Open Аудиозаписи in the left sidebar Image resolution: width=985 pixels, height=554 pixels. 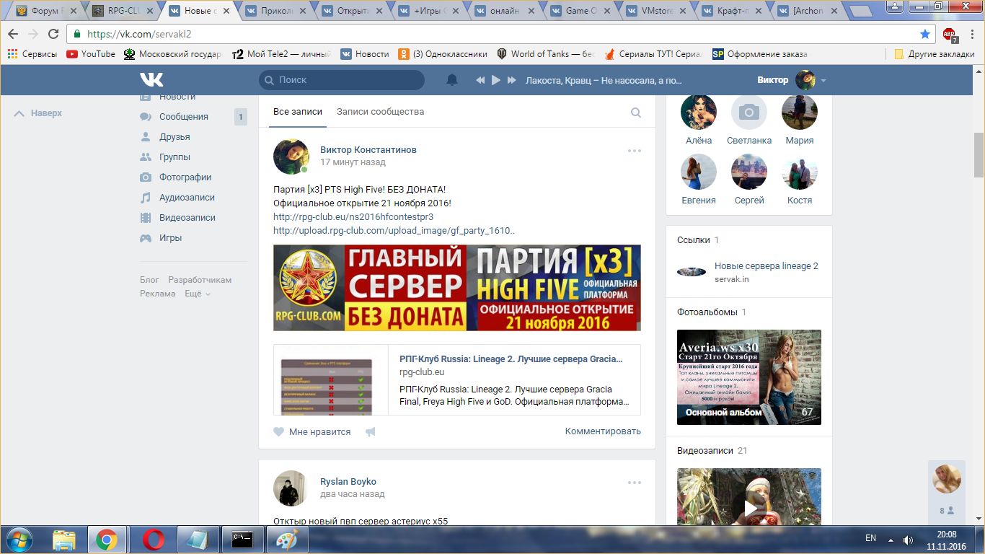tap(187, 197)
